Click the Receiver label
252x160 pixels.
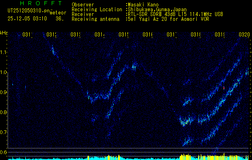83,14
